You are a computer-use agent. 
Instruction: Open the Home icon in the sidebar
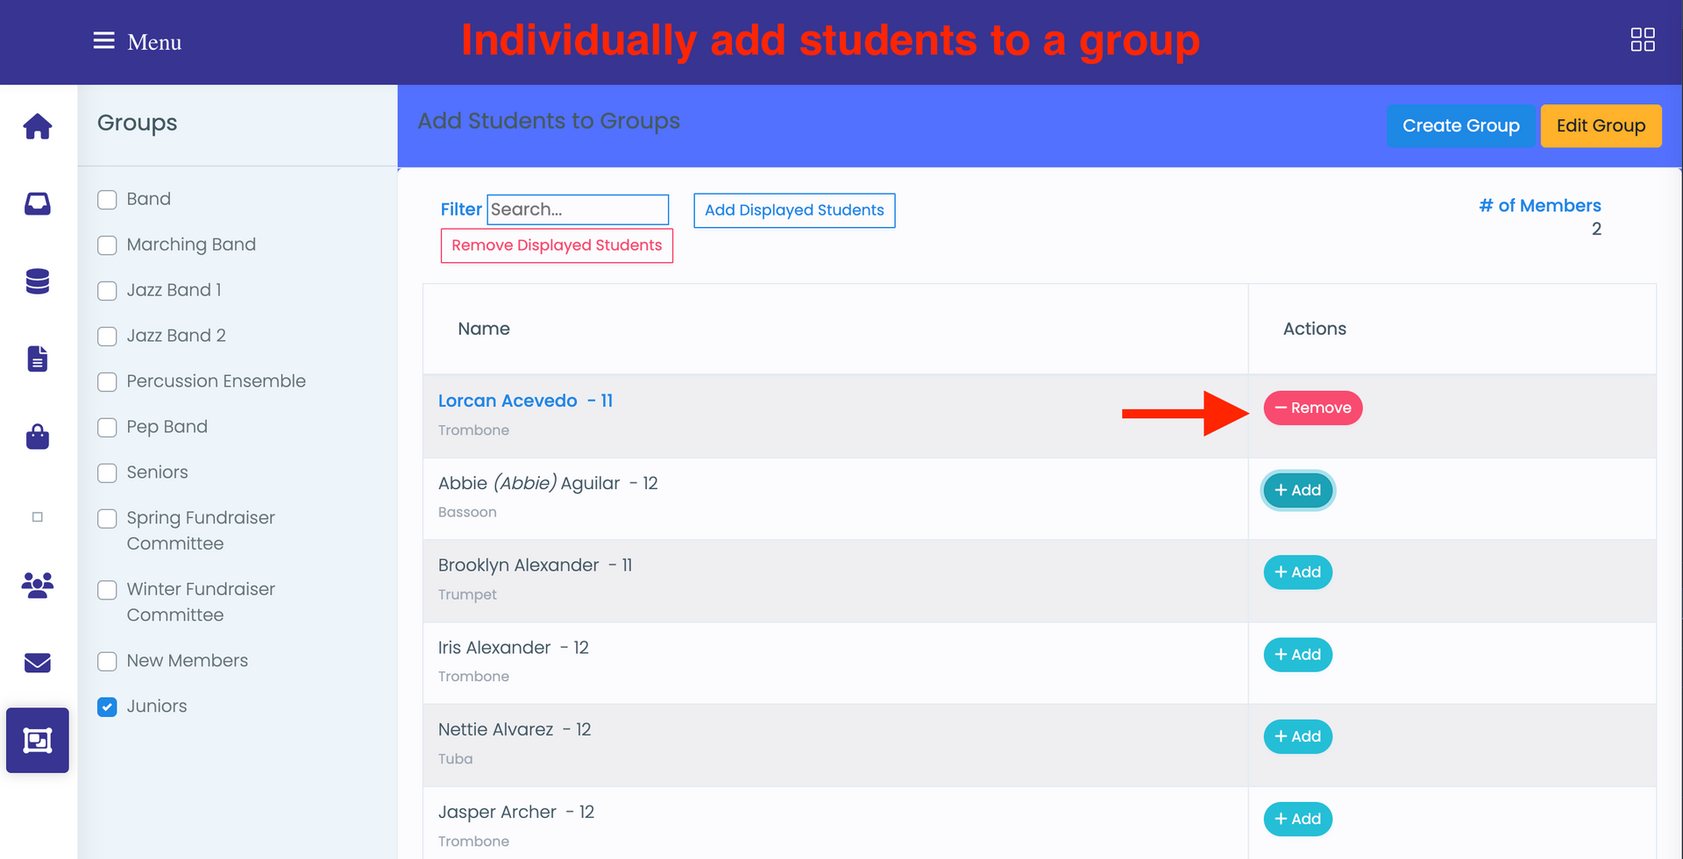pos(38,126)
